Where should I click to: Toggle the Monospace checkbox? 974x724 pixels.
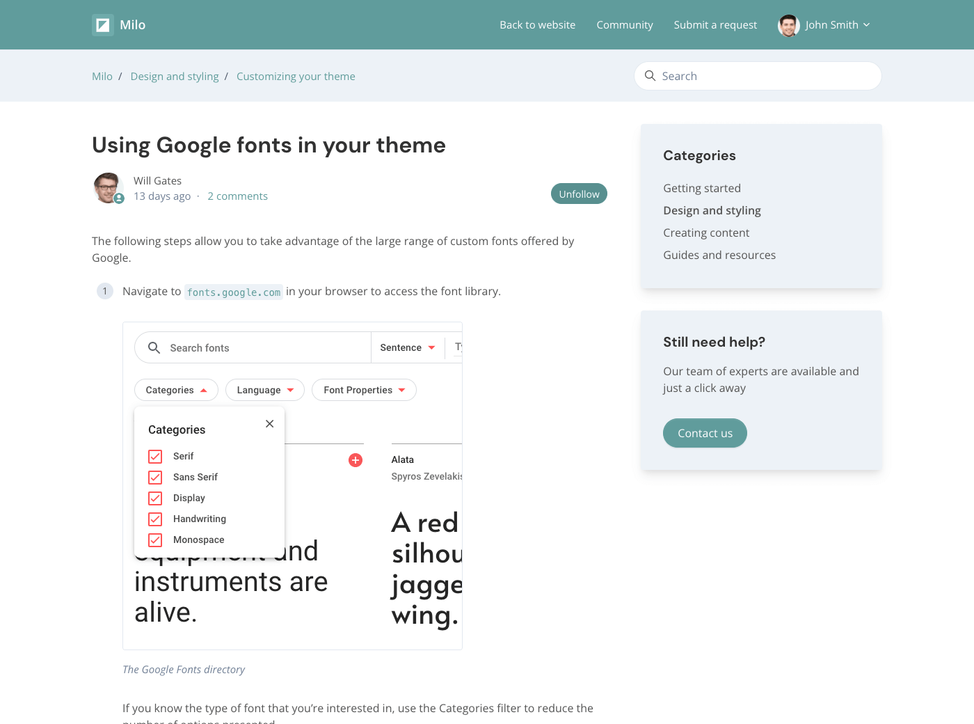click(155, 540)
